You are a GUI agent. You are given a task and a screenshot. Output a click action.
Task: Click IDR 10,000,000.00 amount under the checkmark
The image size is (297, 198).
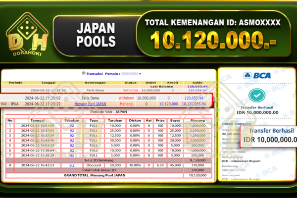pos(257,112)
